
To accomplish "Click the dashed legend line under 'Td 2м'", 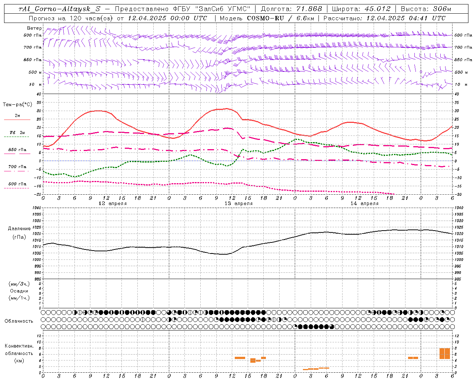I will pos(17,137).
